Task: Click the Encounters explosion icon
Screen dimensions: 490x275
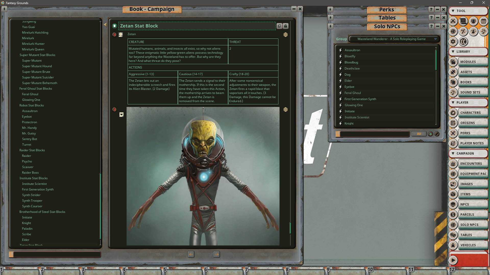Action: pyautogui.click(x=453, y=164)
